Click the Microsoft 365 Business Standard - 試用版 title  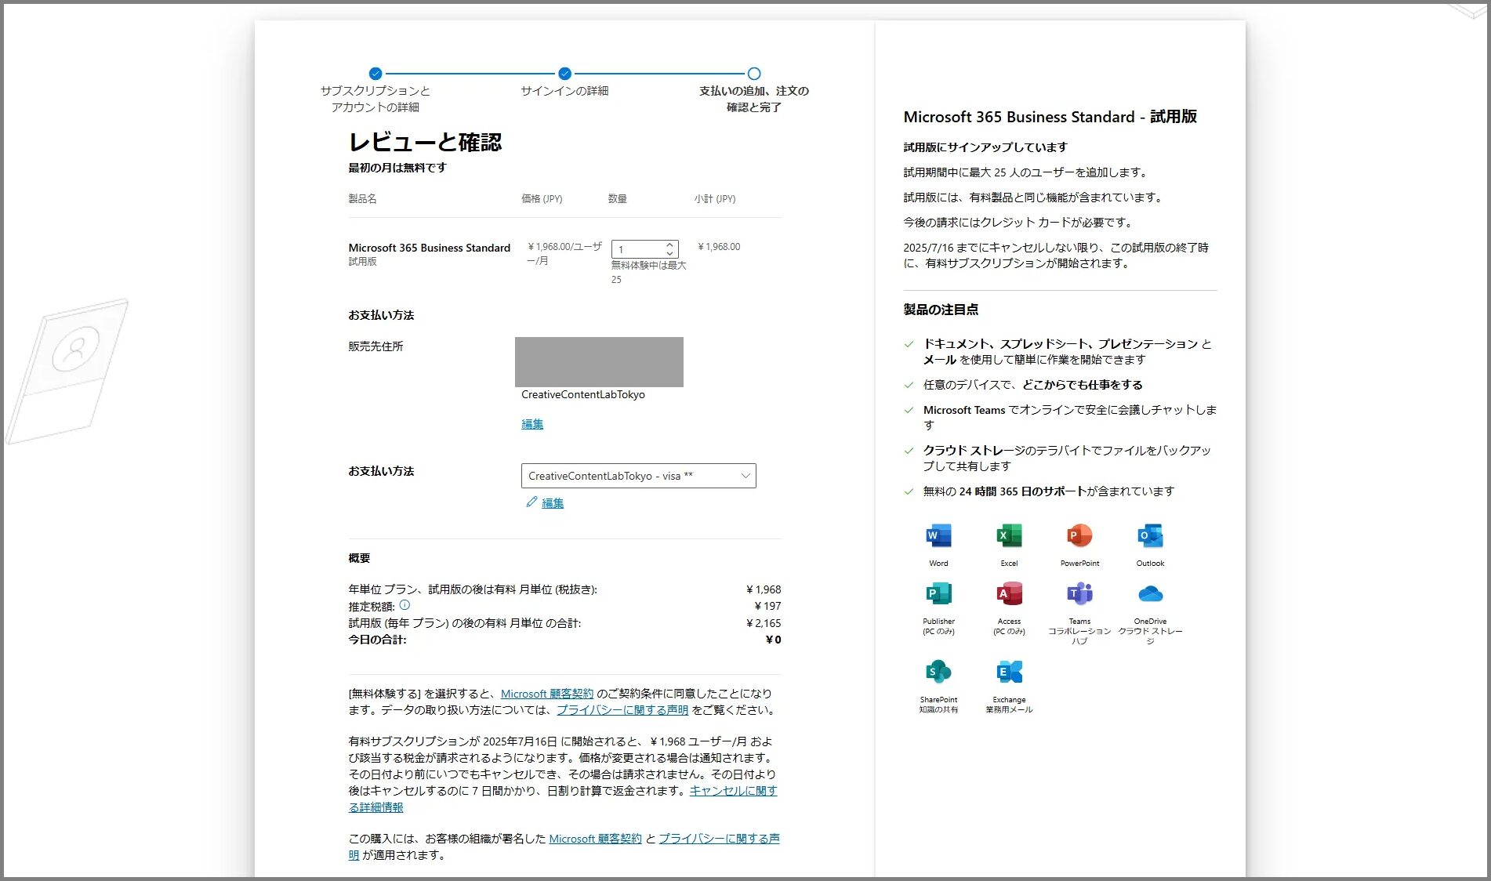click(1050, 117)
